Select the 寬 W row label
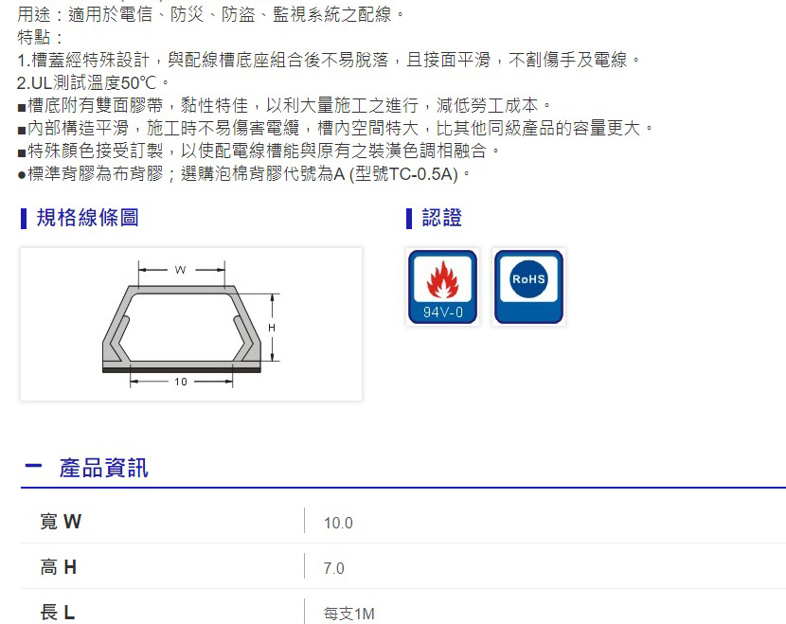 [61, 521]
